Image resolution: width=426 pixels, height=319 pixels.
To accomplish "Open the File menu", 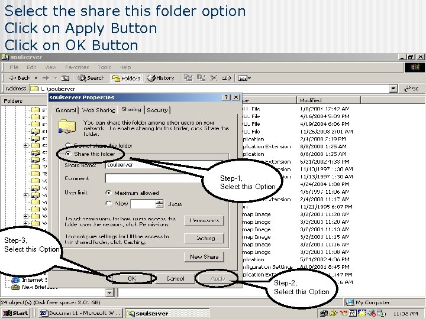I will tap(14, 67).
